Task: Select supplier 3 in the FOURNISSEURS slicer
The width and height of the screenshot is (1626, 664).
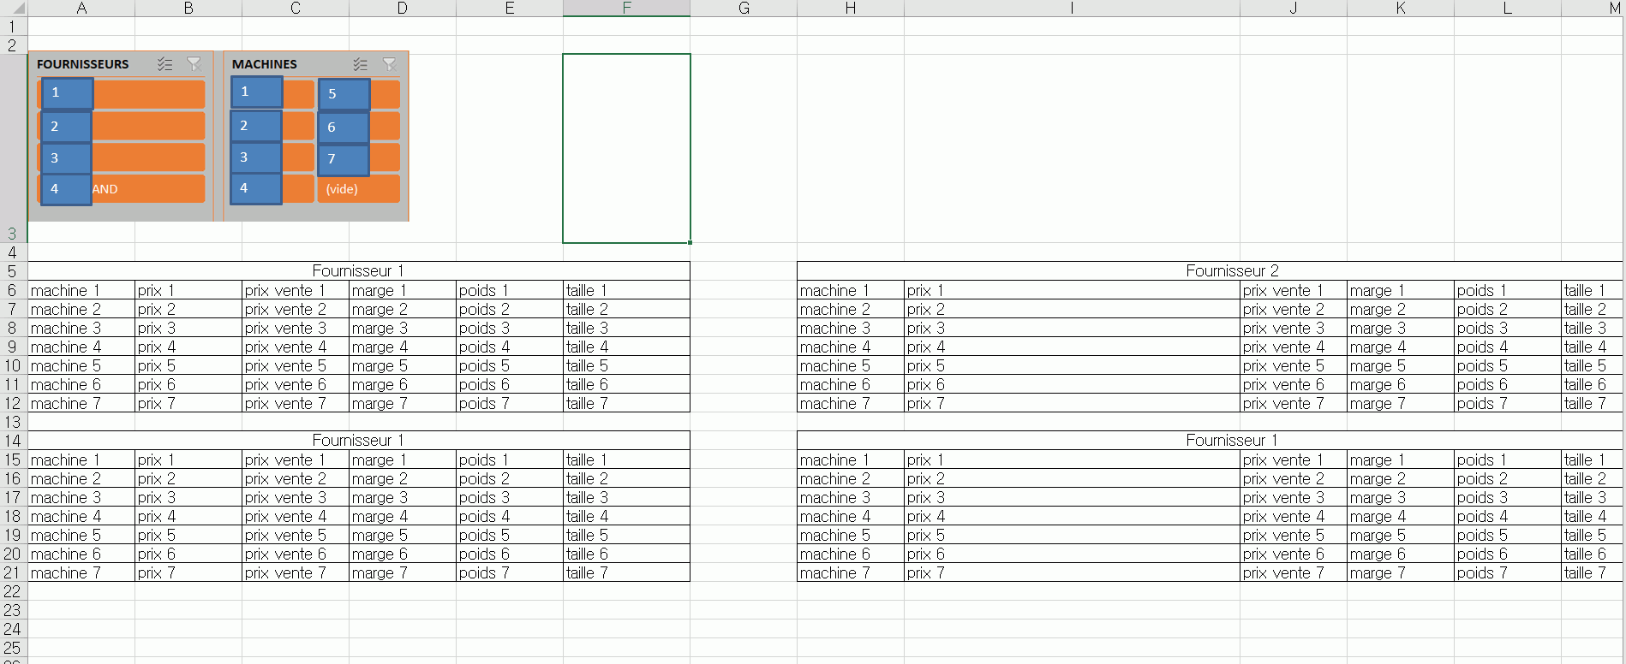Action: coord(122,157)
